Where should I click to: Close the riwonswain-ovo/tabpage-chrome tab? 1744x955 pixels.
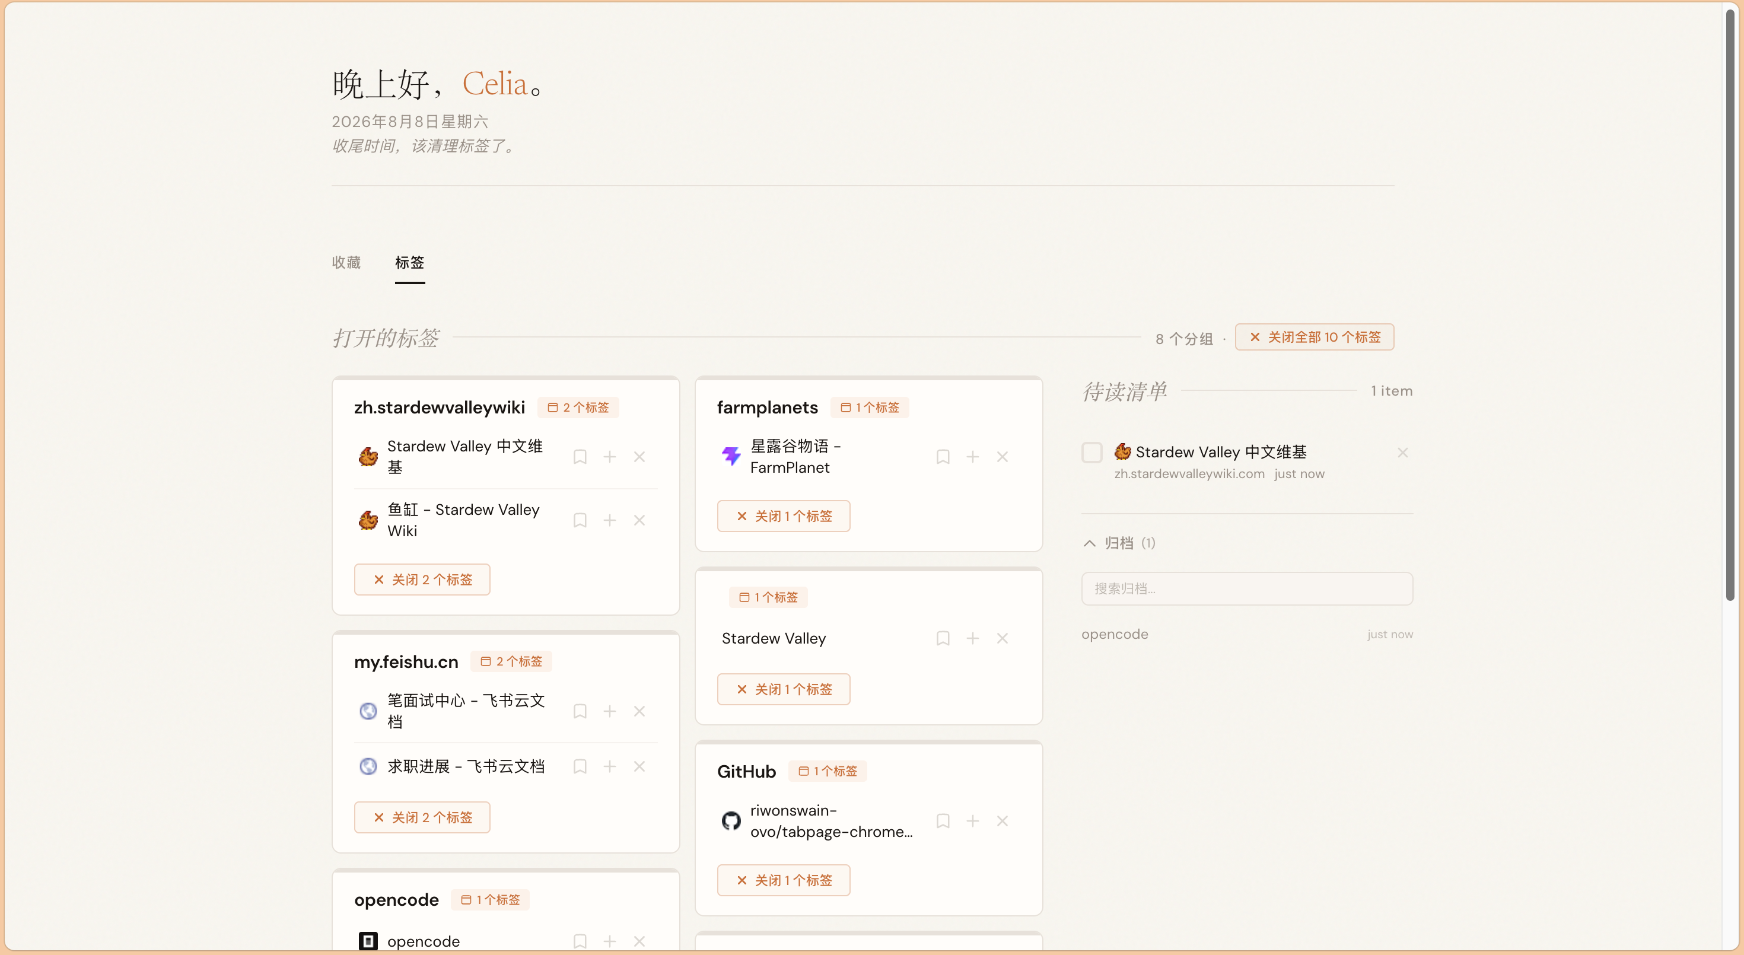coord(1002,821)
